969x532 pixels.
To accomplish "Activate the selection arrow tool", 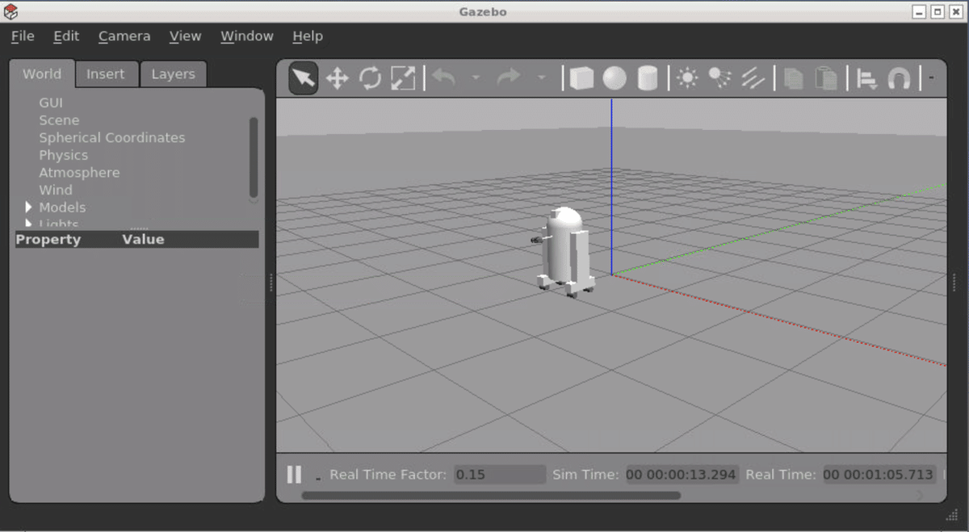I will tap(304, 78).
